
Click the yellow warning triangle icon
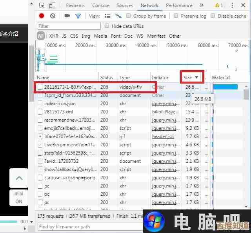(217, 5)
